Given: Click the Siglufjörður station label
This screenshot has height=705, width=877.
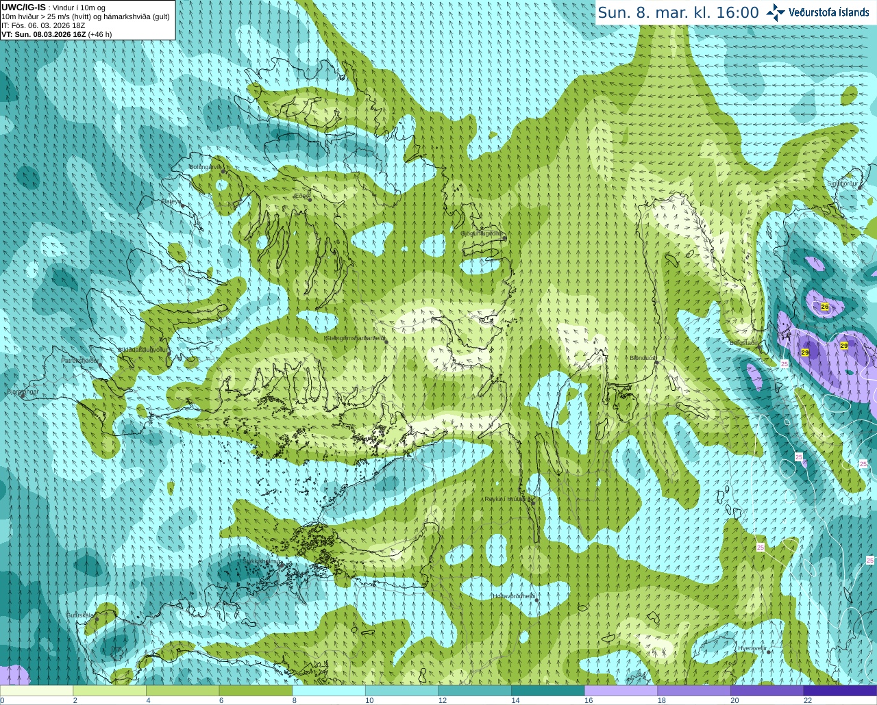Looking at the screenshot, I should (842, 183).
